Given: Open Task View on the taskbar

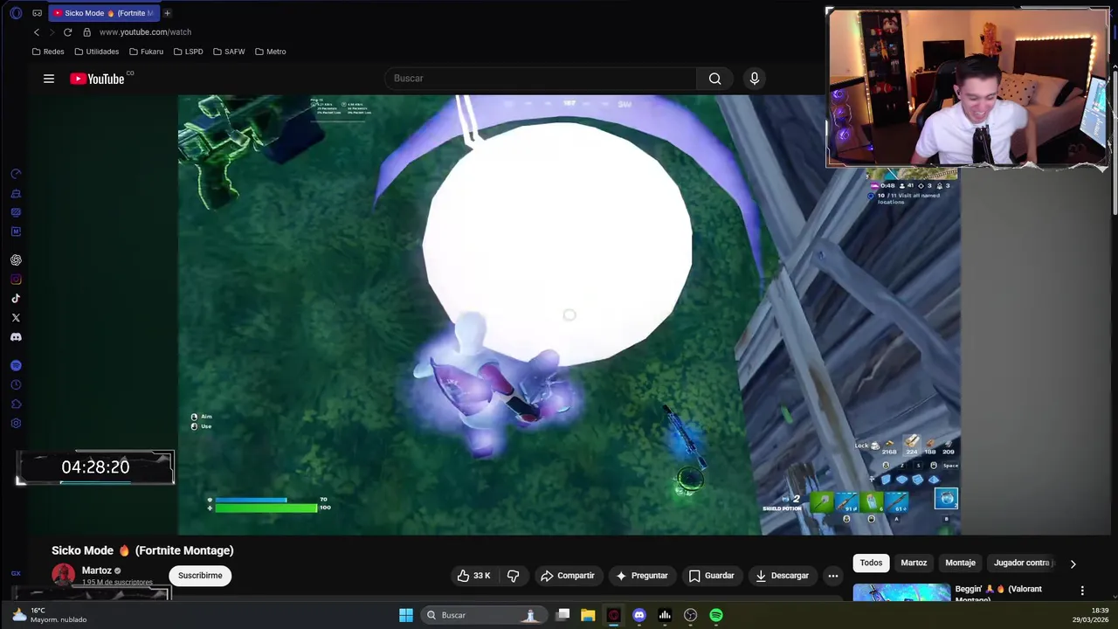Looking at the screenshot, I should tap(563, 615).
